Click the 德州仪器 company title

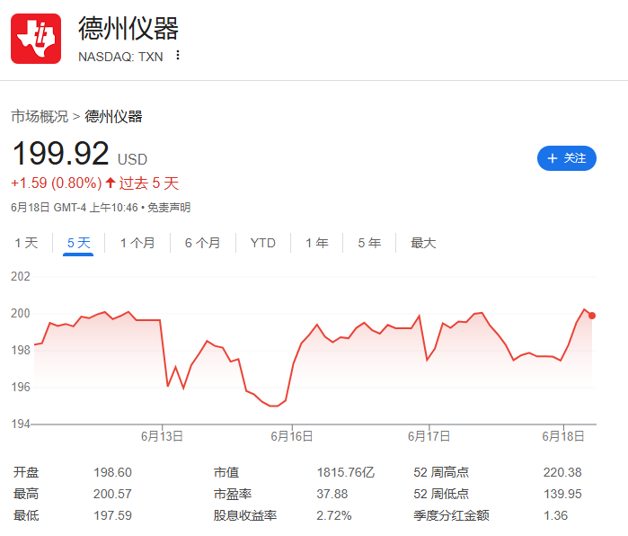[128, 29]
